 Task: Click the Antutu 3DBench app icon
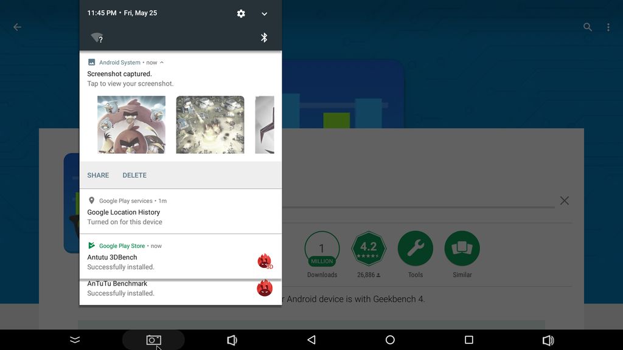tap(265, 261)
